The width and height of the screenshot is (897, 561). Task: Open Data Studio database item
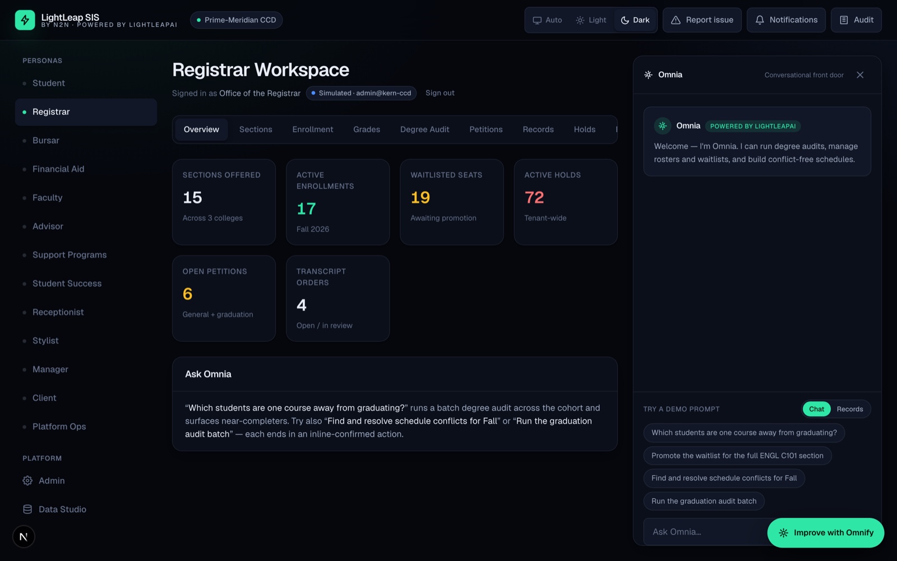pos(86,509)
